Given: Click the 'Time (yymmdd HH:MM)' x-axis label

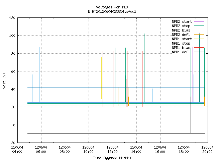Looking at the screenshot, I should [112, 158].
